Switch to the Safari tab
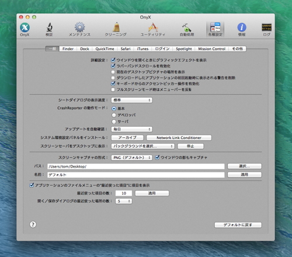The height and width of the screenshot is (257, 292). click(x=126, y=48)
